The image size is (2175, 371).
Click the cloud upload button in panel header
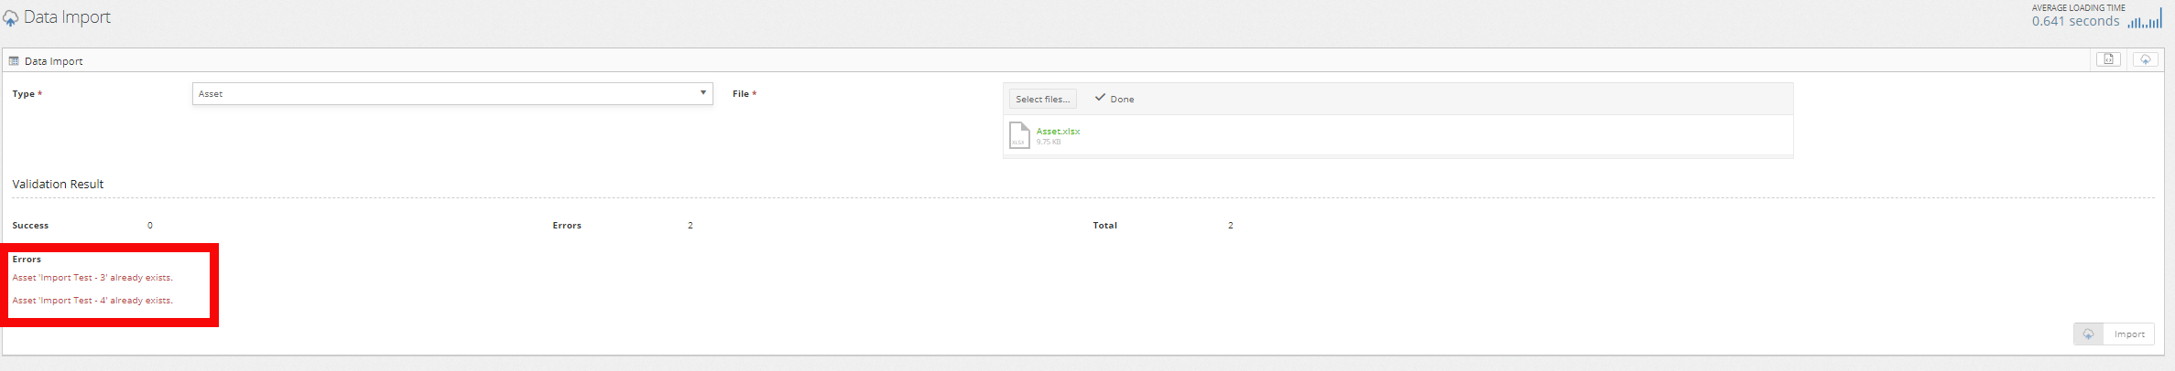tap(2145, 59)
